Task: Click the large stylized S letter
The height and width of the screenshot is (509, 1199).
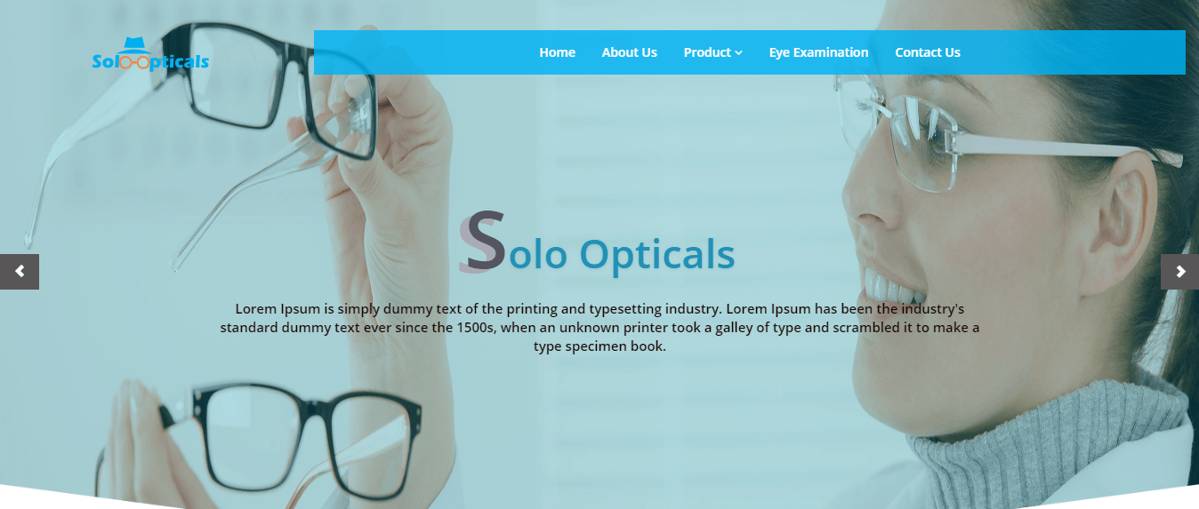Action: [483, 241]
